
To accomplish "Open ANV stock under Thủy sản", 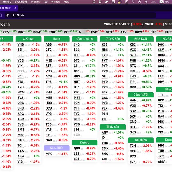I will 113,132.
